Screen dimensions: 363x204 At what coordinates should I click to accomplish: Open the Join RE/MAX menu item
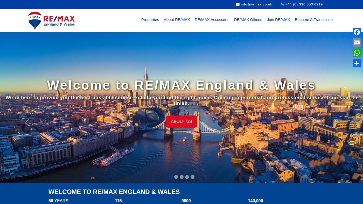(x=278, y=20)
